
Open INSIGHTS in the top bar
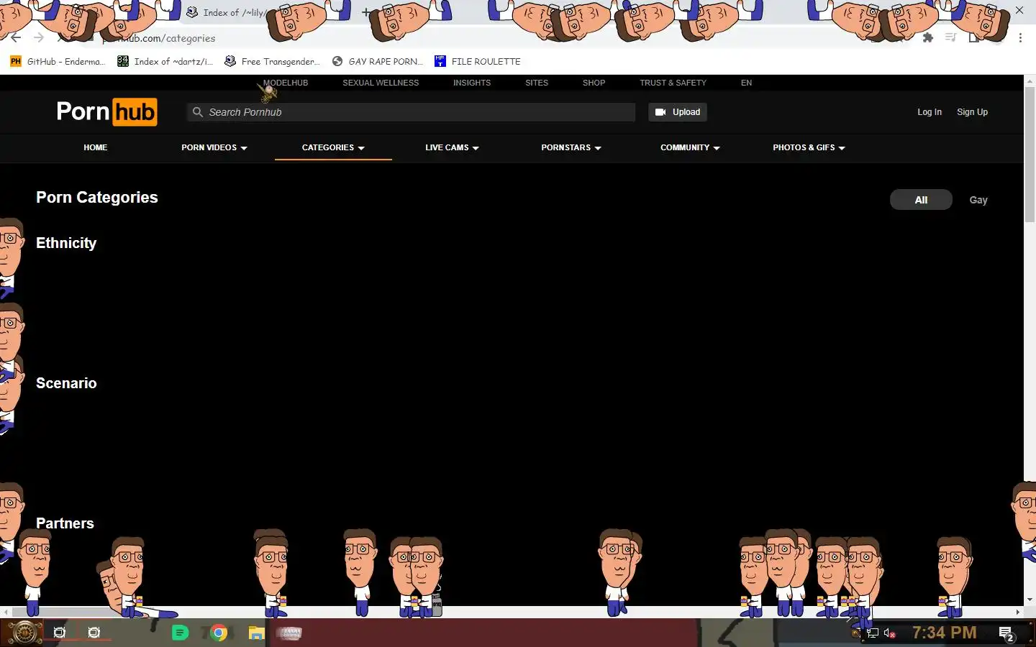[472, 83]
